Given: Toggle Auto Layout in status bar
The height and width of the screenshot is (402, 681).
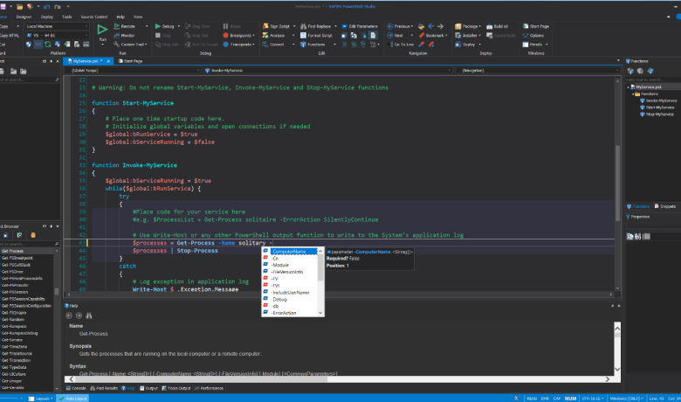Looking at the screenshot, I should click(72, 399).
